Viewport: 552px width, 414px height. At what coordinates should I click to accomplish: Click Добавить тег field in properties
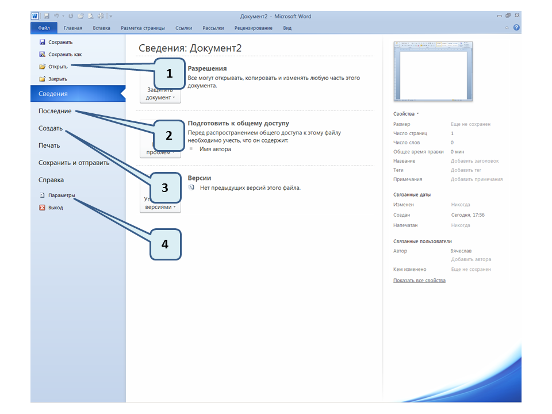(466, 170)
